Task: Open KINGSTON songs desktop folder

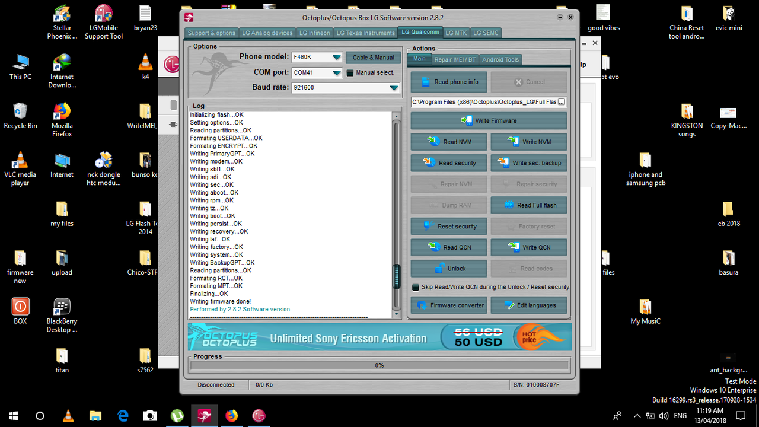Action: [687, 120]
